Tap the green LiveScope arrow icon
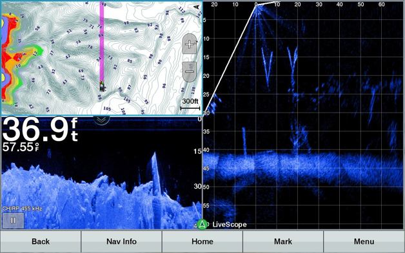The image size is (405, 253). [202, 225]
